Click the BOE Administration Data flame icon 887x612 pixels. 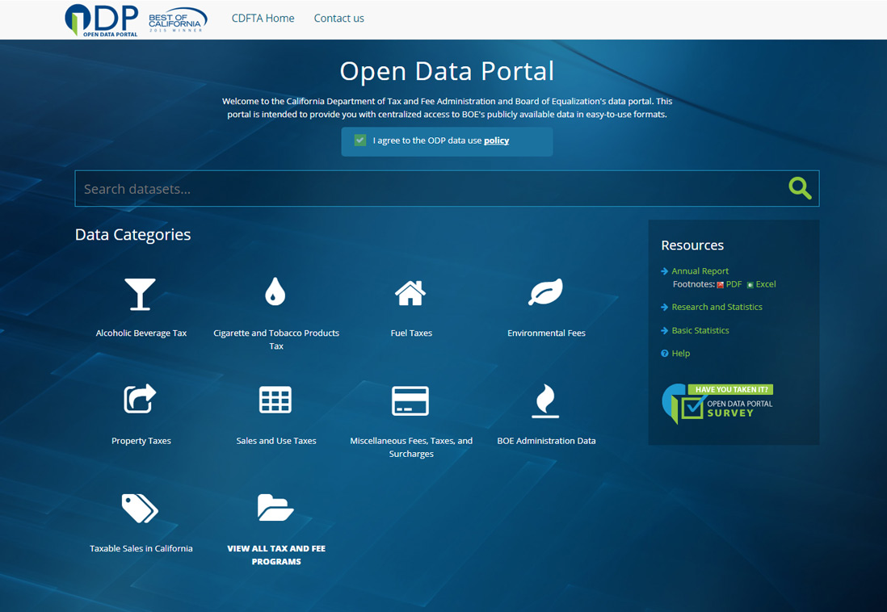coord(545,400)
